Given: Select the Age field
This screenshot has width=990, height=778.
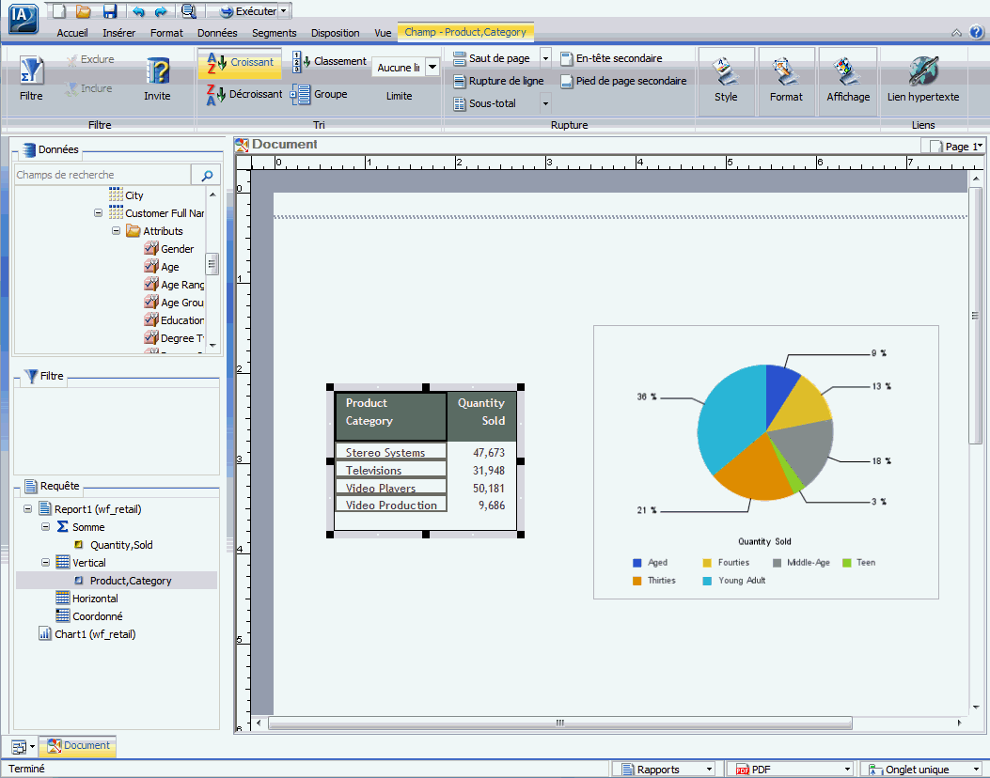Looking at the screenshot, I should (x=162, y=266).
